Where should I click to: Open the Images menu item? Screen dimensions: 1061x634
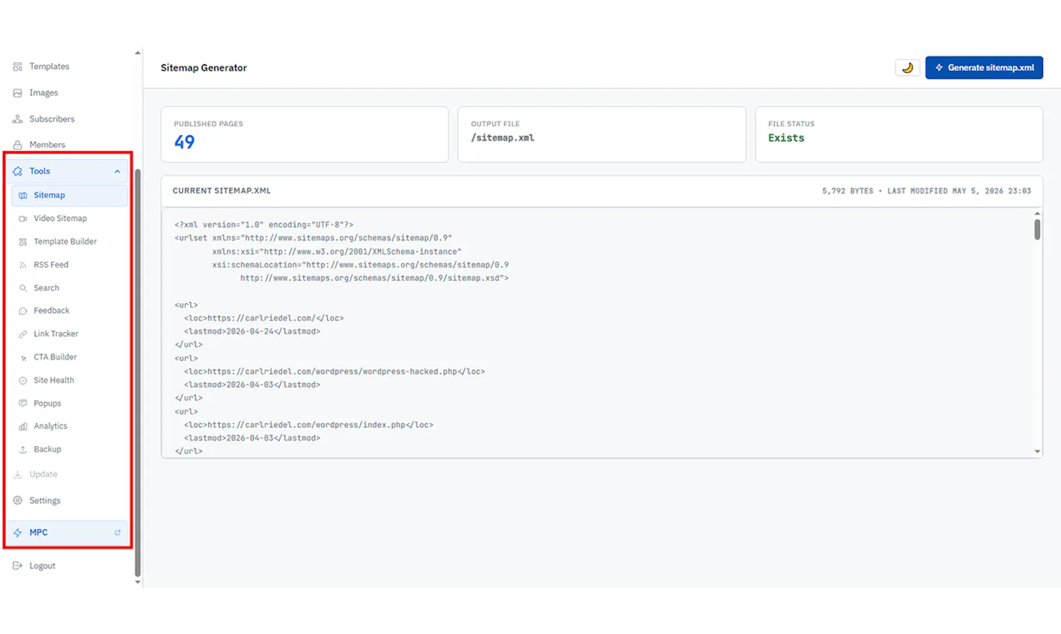click(x=44, y=93)
